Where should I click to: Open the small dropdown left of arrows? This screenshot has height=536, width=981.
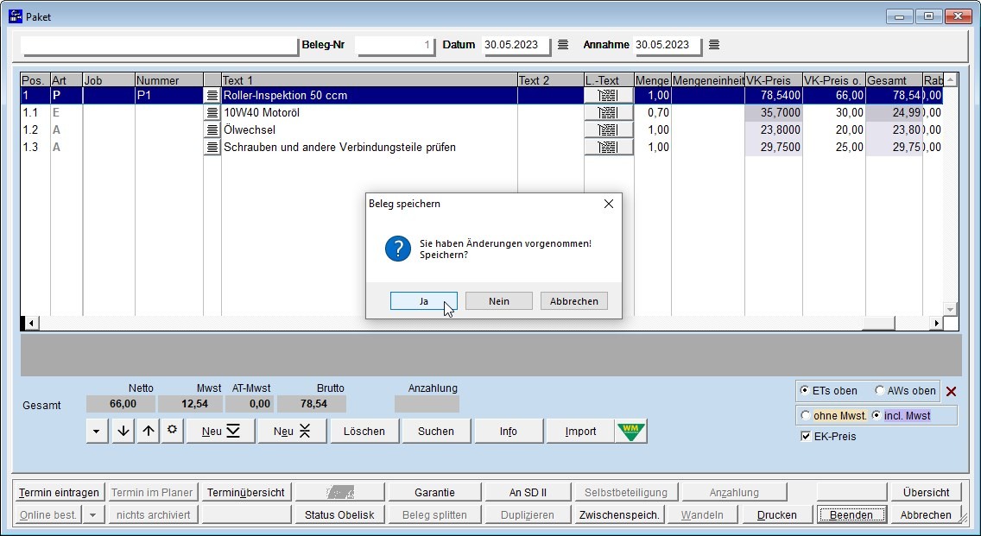point(97,431)
